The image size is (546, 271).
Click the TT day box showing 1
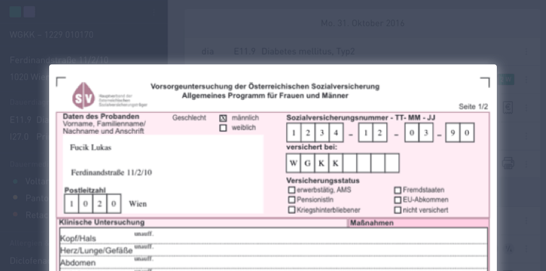coord(365,133)
